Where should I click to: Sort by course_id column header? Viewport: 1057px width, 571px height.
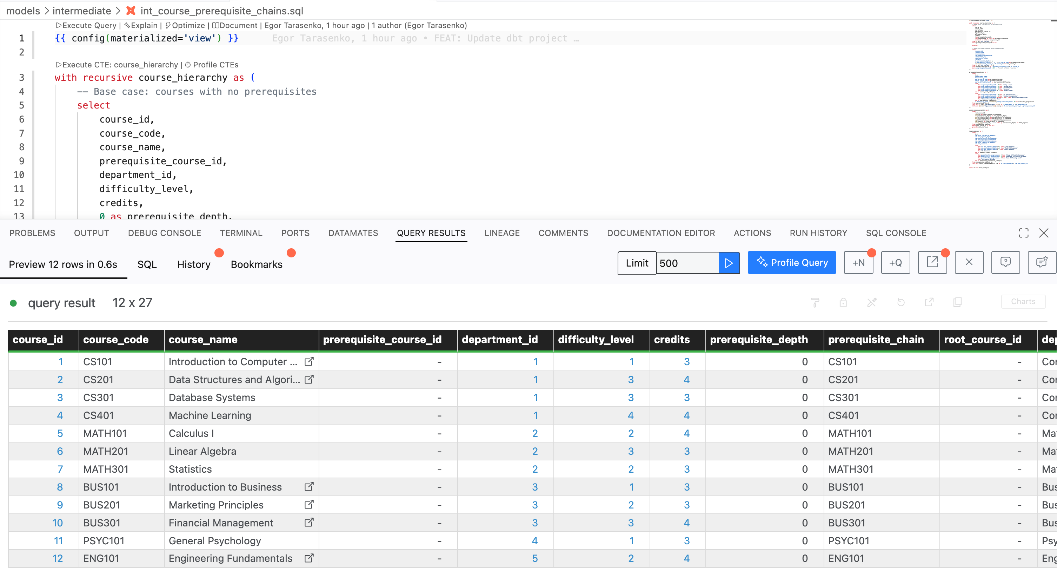[43, 340]
